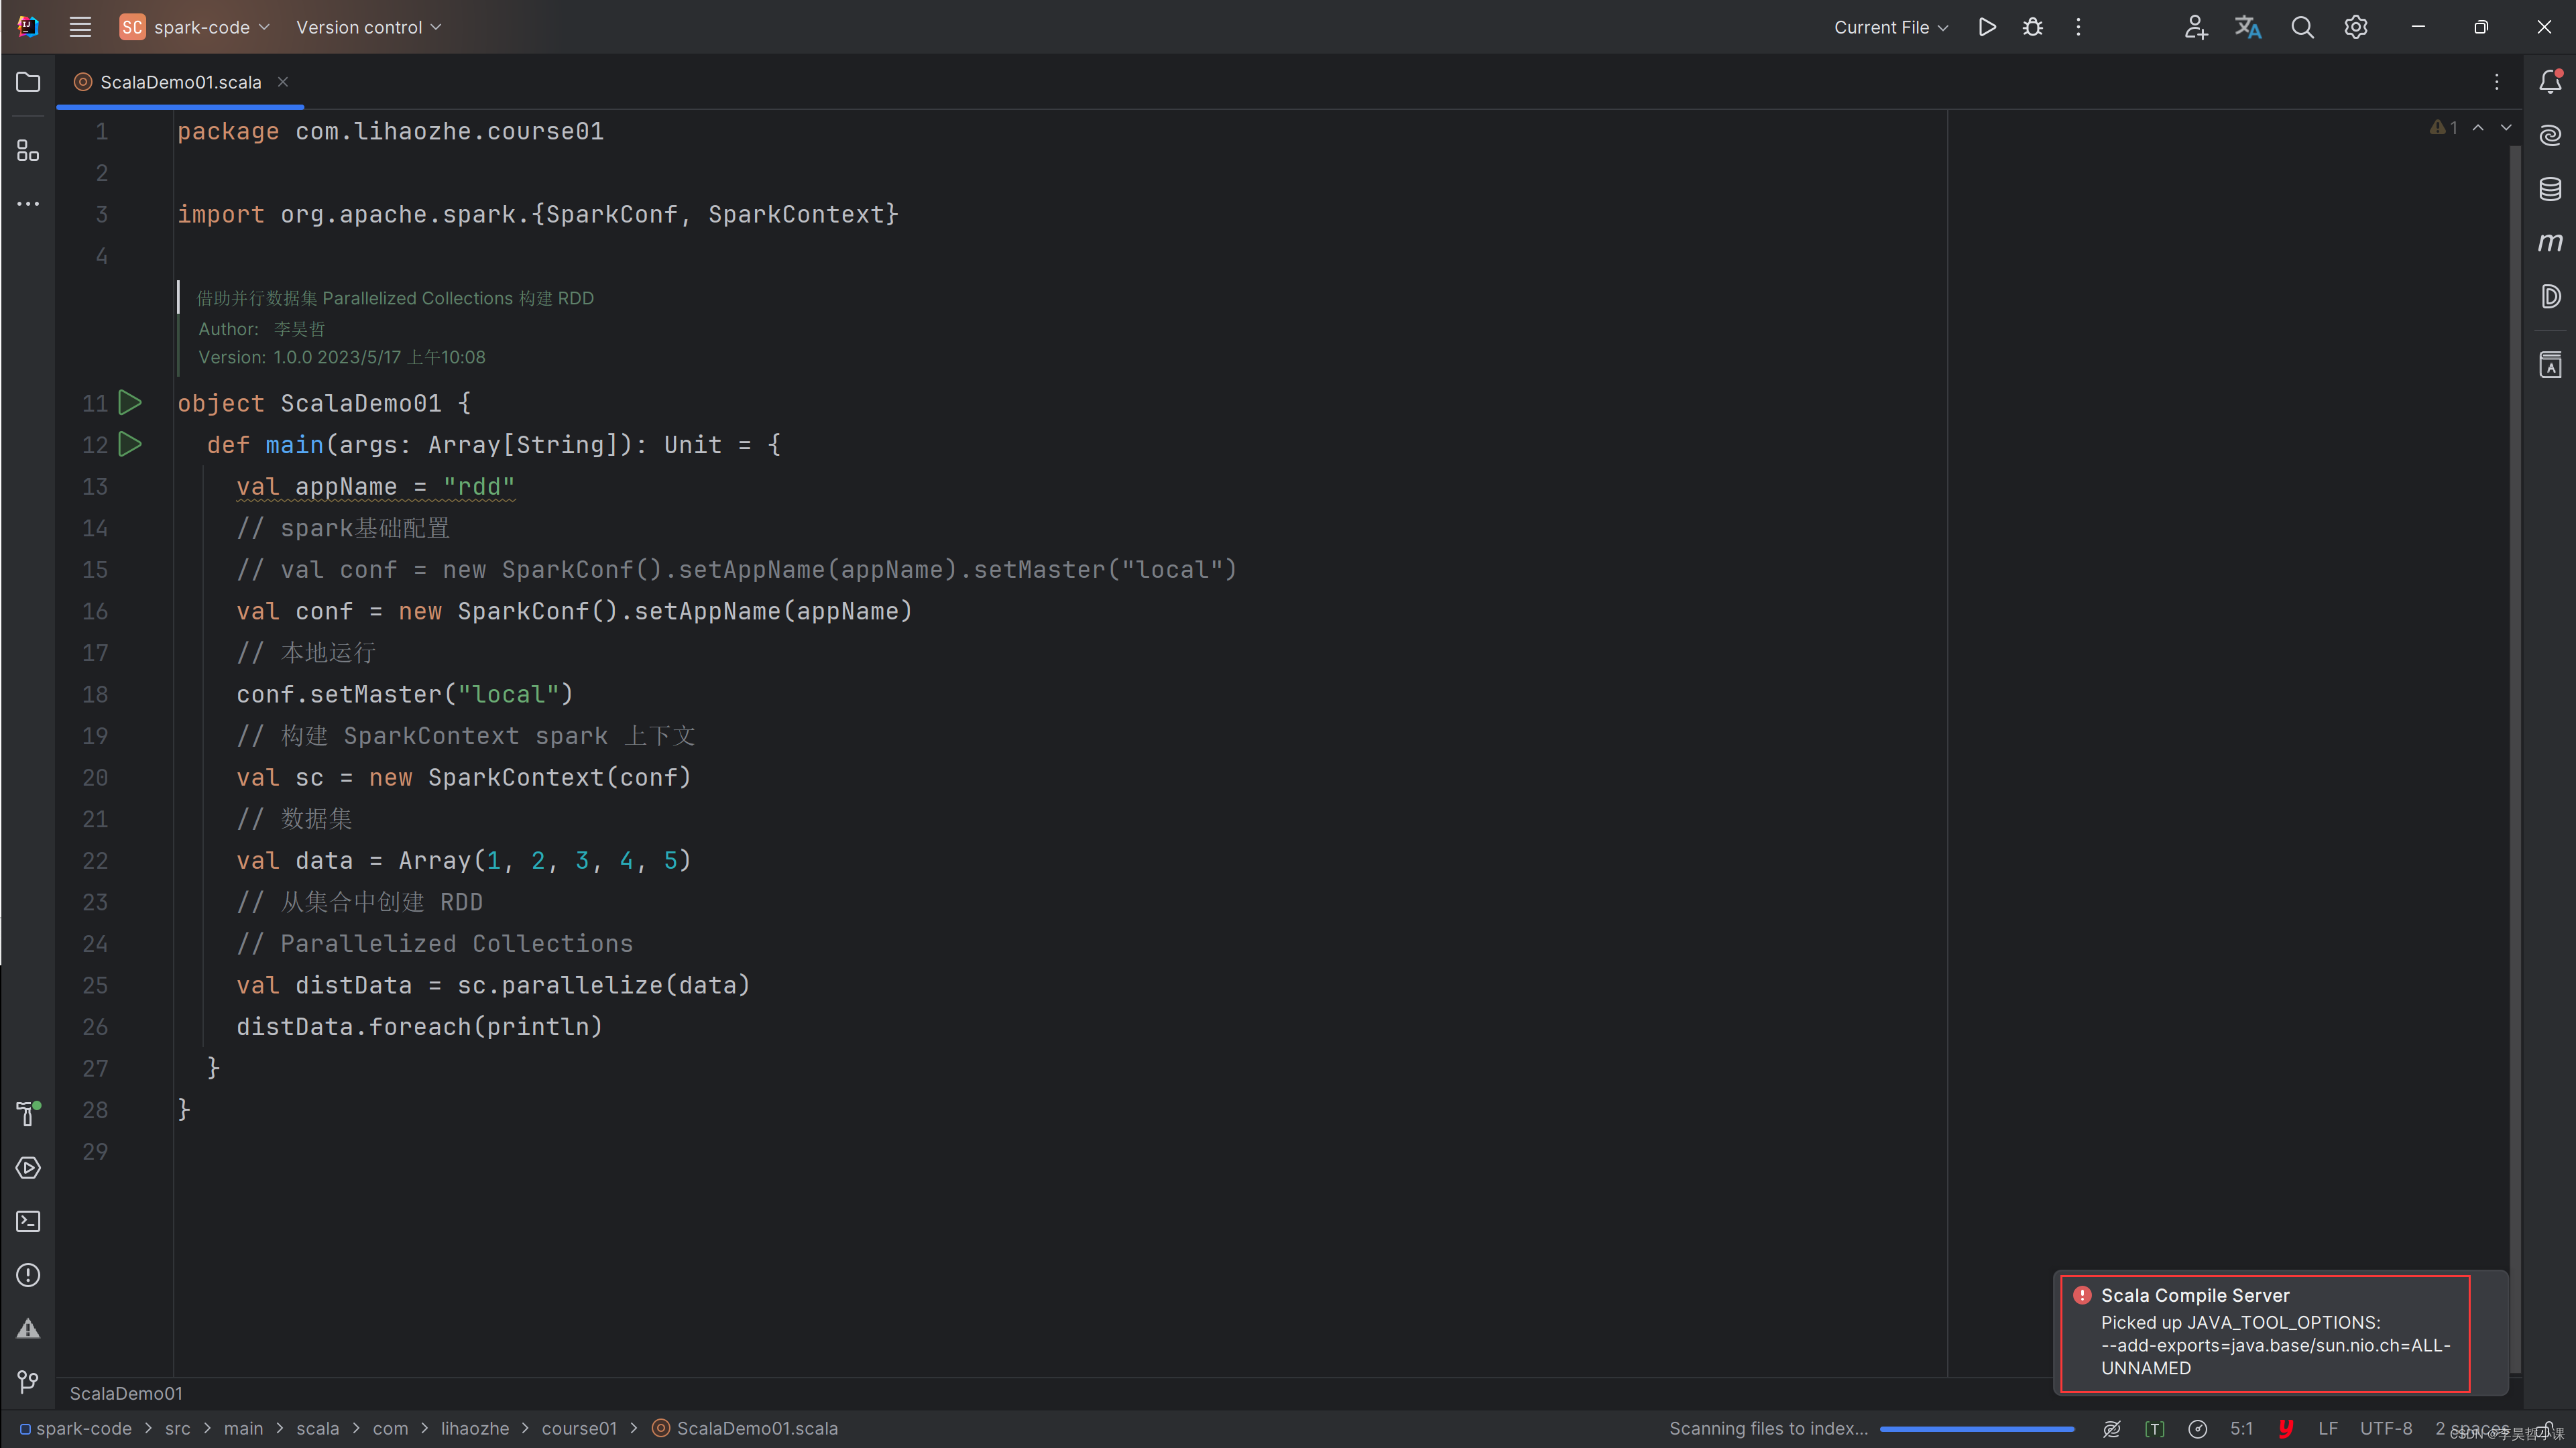Viewport: 2576px width, 1448px height.
Task: Run ScalaDemo01 using the gutter run icon
Action: click(130, 403)
